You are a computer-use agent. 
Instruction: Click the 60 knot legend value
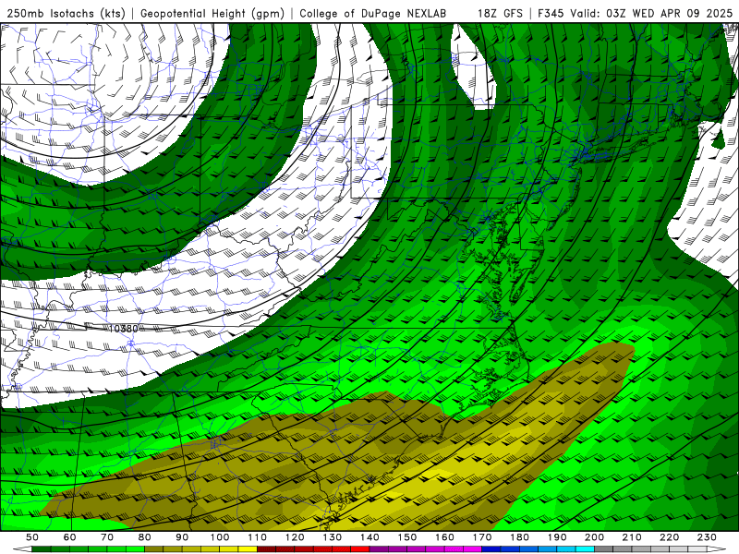(x=70, y=537)
